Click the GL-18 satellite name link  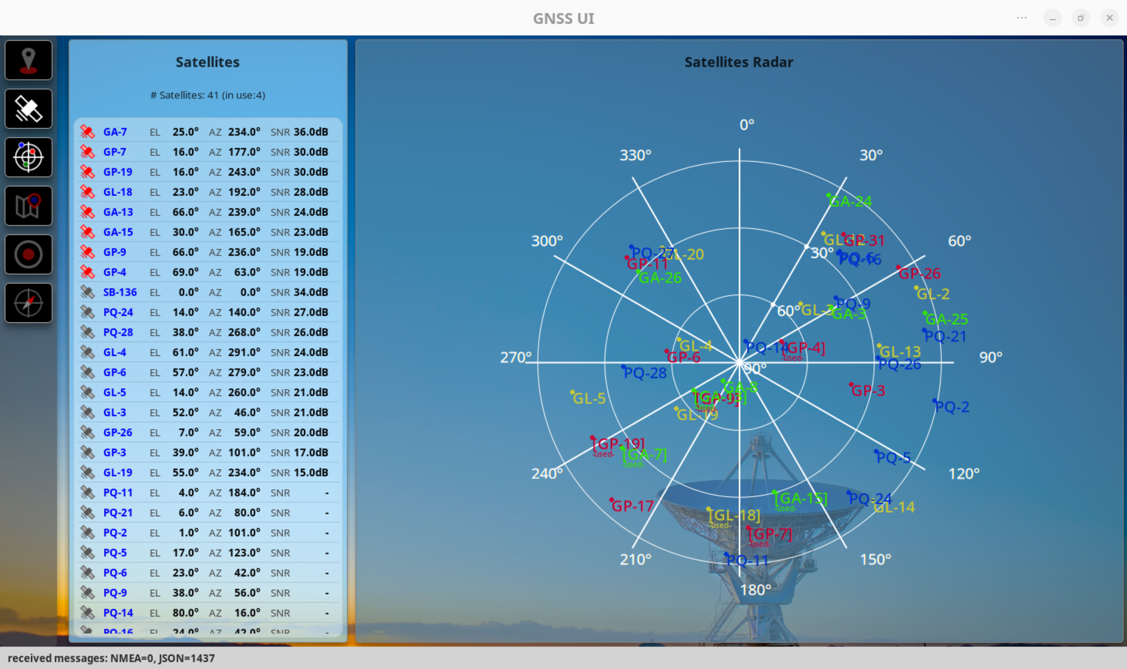pyautogui.click(x=118, y=192)
